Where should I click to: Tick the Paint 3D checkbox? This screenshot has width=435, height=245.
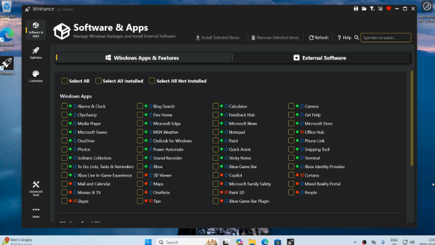click(x=216, y=192)
